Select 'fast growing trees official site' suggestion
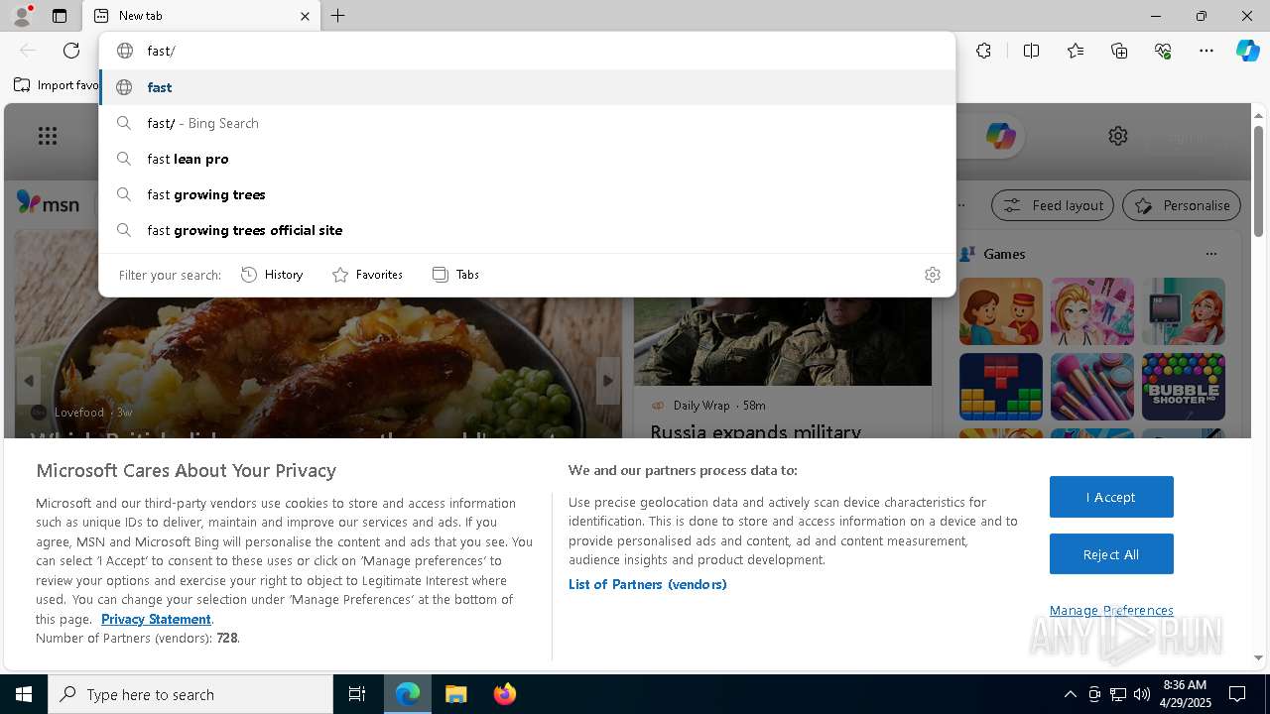 [527, 230]
